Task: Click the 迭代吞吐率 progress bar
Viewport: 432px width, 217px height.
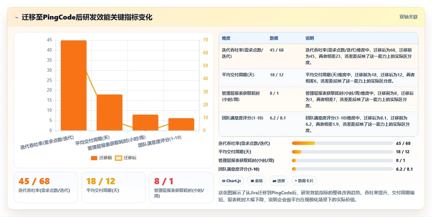Action: 343,143
